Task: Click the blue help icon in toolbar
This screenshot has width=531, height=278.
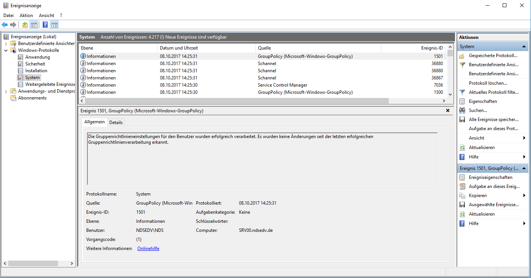Action: tap(45, 25)
